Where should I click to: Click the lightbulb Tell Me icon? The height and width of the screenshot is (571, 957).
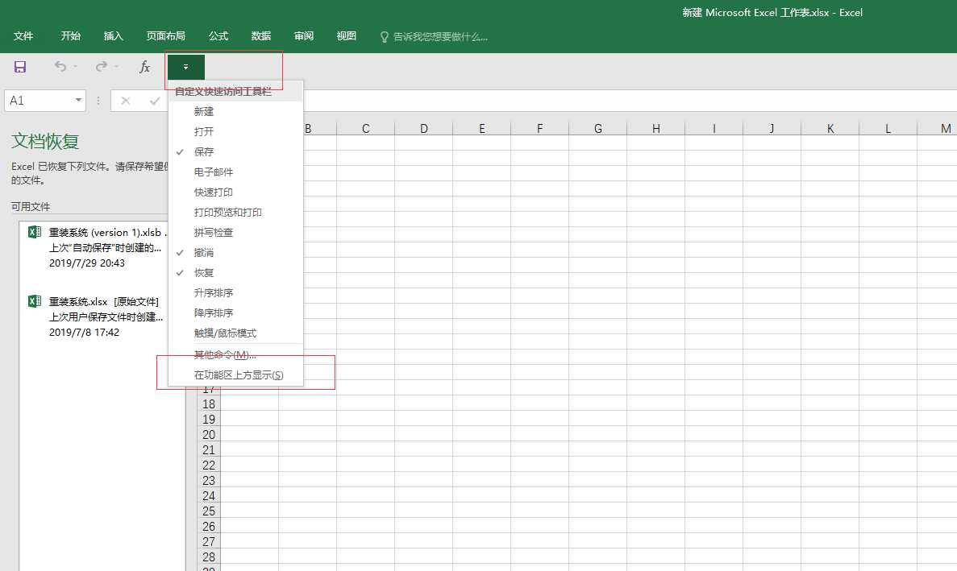tap(385, 36)
